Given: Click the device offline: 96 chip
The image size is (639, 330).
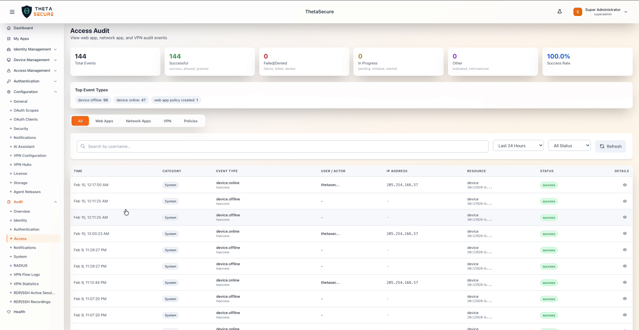Looking at the screenshot, I should [x=93, y=100].
